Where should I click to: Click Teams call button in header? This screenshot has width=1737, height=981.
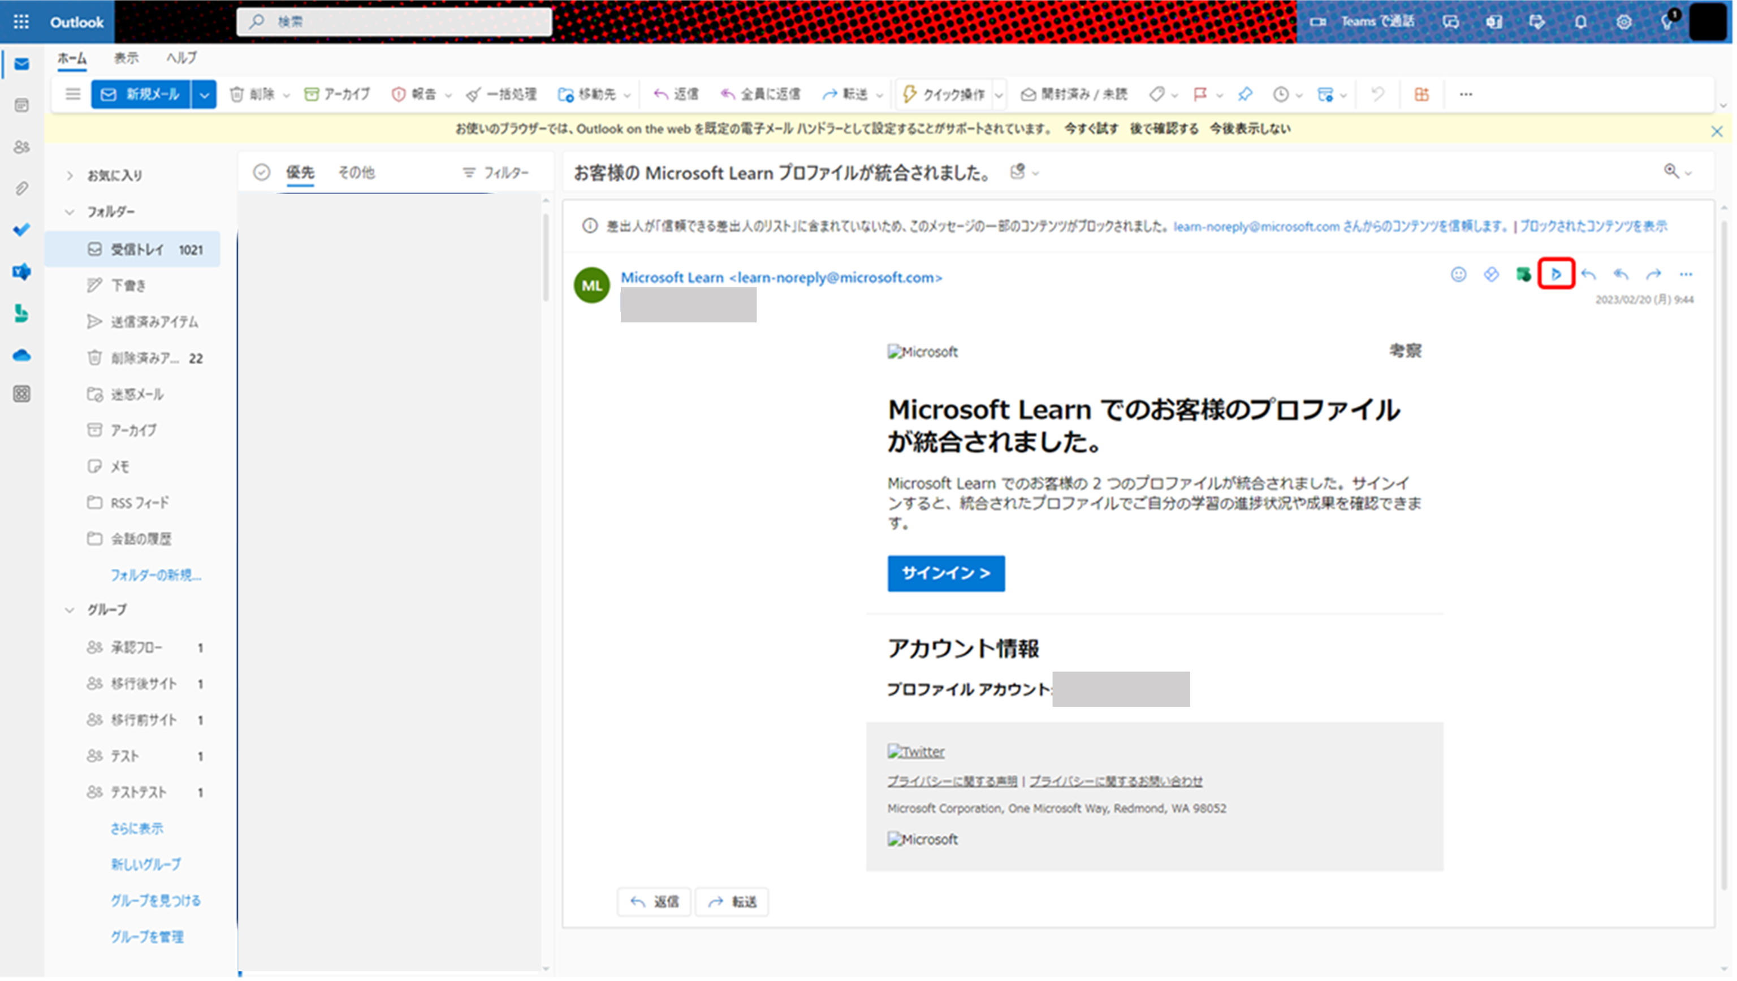(x=1362, y=21)
